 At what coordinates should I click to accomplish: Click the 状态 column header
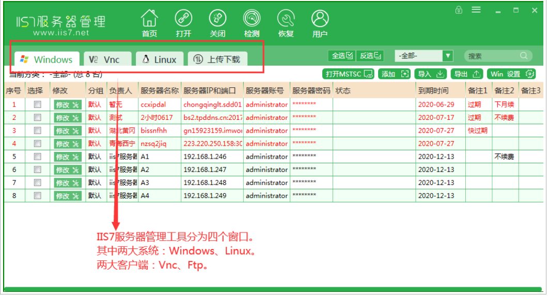(x=374, y=90)
